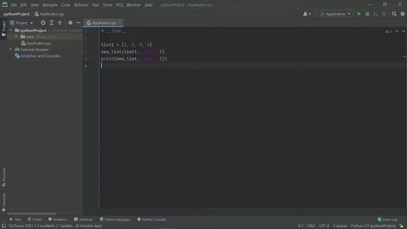This screenshot has height=229, width=407.
Task: Open the Problems tool window
Action: [58, 219]
